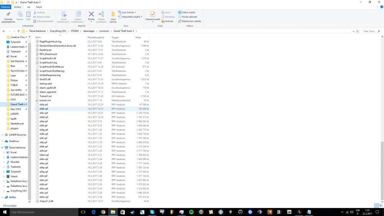Go up one folder level arrow
384x216 pixels.
(18, 31)
